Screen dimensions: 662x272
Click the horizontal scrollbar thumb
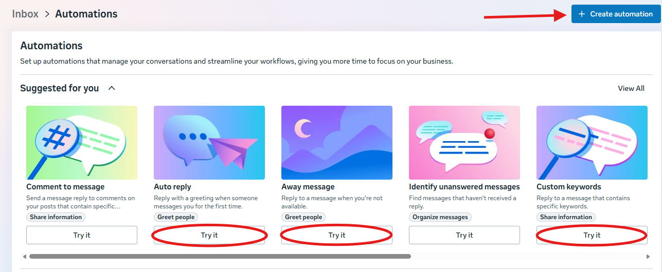click(x=220, y=256)
